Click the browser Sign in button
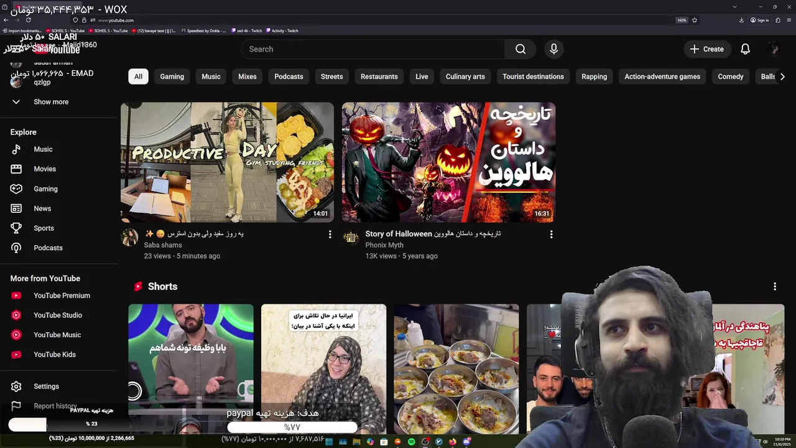Image resolution: width=796 pixels, height=448 pixels. pos(760,20)
